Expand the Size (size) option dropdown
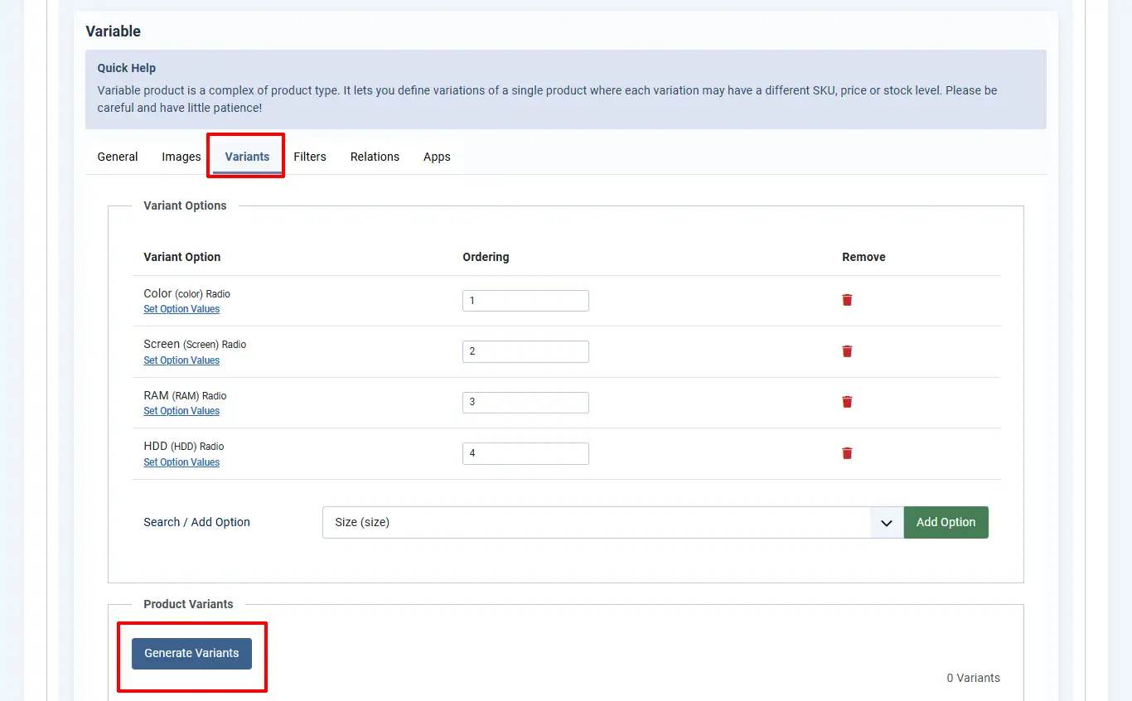Screen dimensions: 1132x701 (x=612, y=522)
